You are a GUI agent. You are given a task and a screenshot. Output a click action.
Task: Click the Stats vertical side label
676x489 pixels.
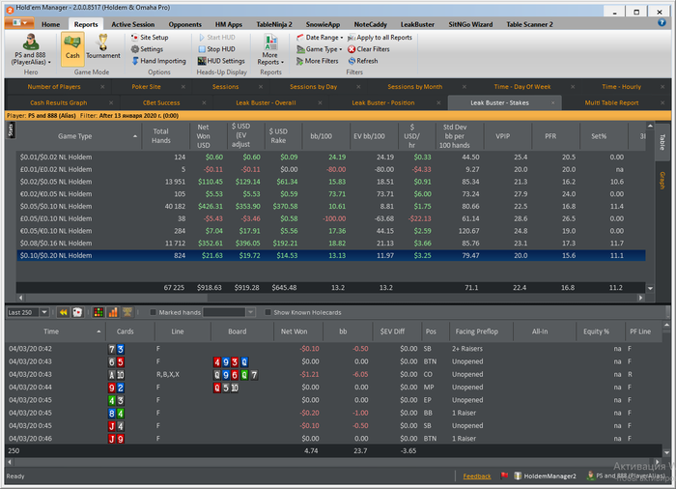pyautogui.click(x=12, y=130)
